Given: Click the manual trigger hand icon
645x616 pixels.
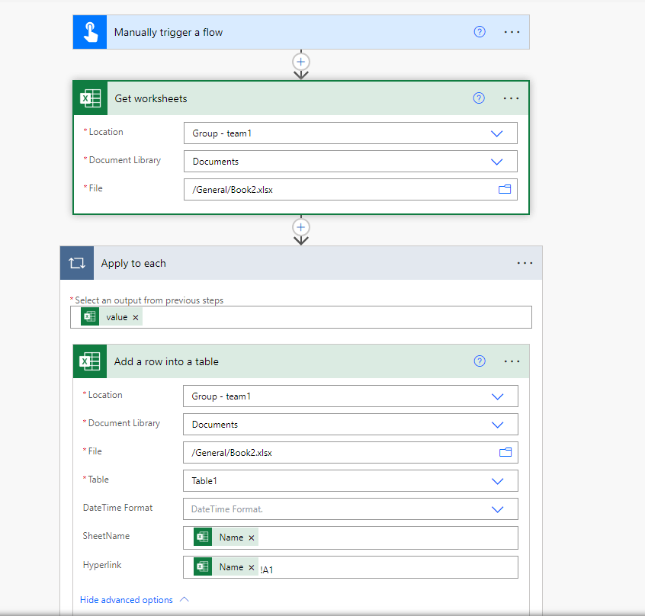Looking at the screenshot, I should pos(90,32).
